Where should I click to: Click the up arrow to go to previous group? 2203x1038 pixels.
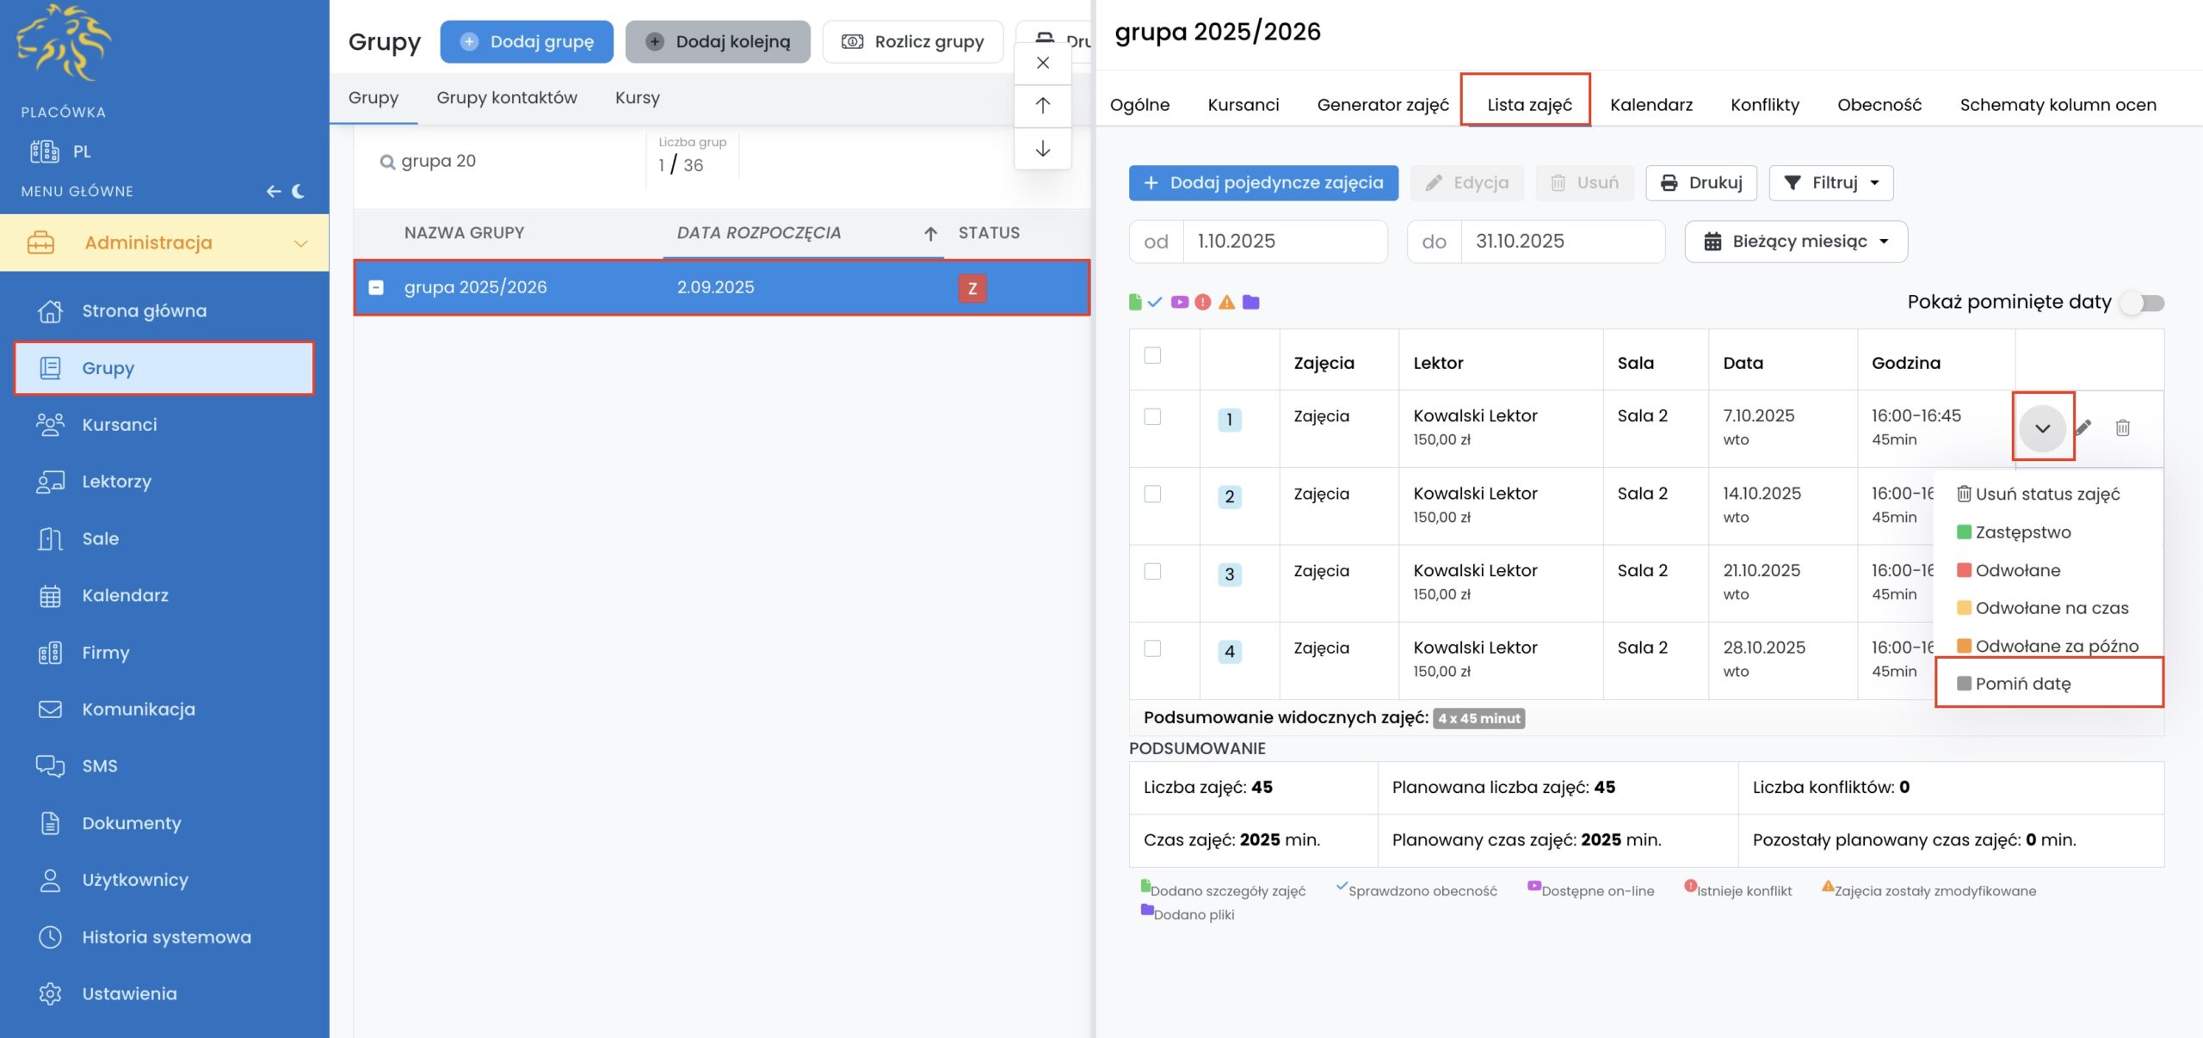point(1042,105)
